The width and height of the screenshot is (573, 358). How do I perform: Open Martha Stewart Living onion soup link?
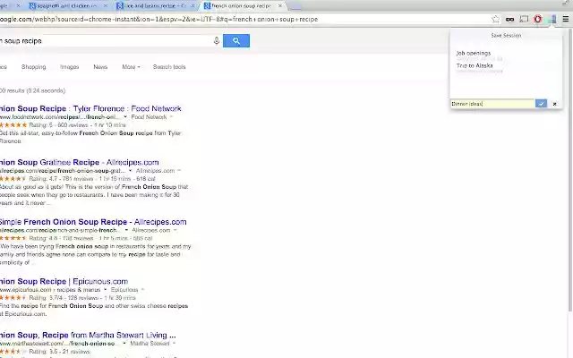coord(88,335)
